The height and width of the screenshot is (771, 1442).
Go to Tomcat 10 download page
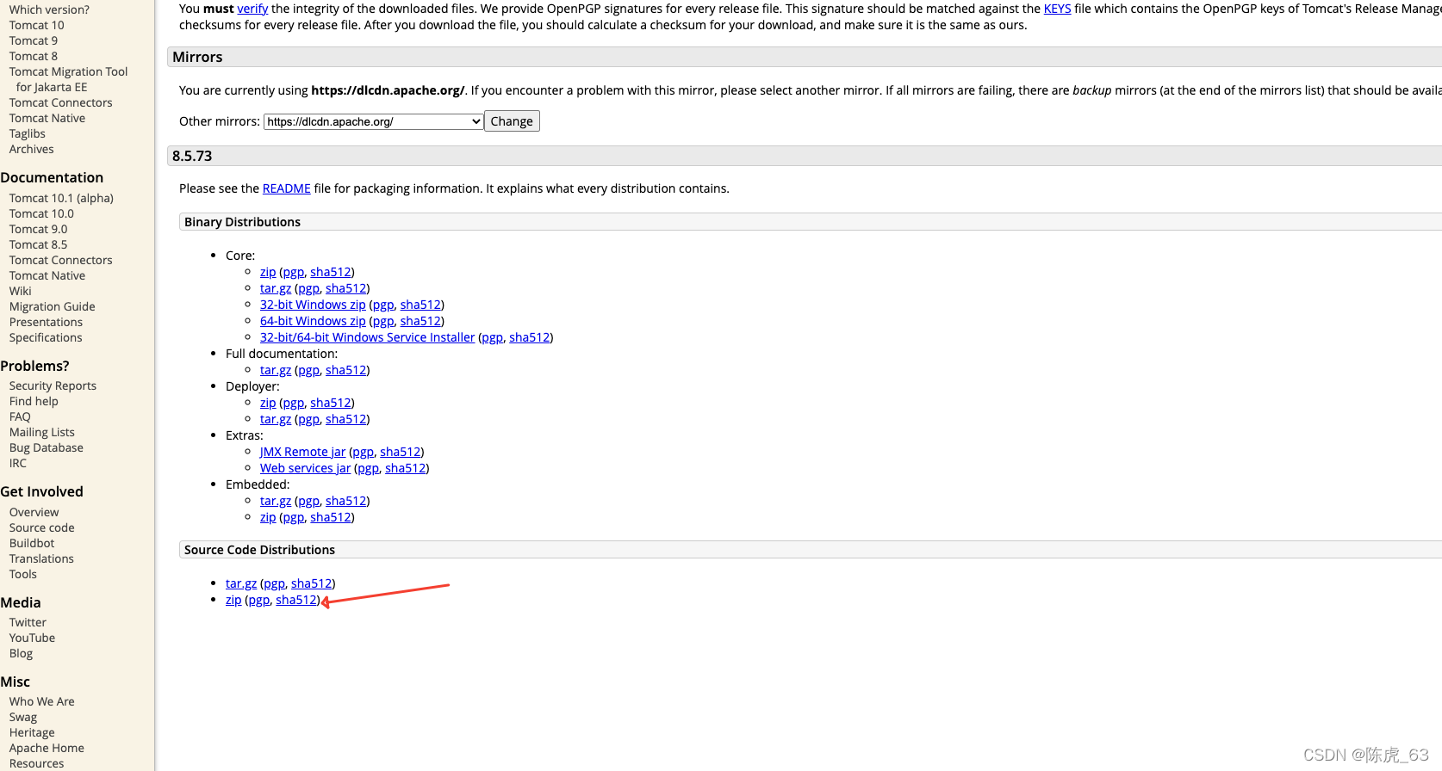pyautogui.click(x=36, y=25)
